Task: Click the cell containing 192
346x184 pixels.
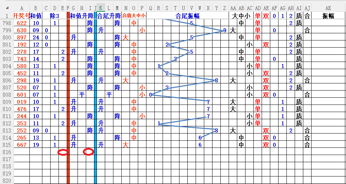Action: click(22, 45)
